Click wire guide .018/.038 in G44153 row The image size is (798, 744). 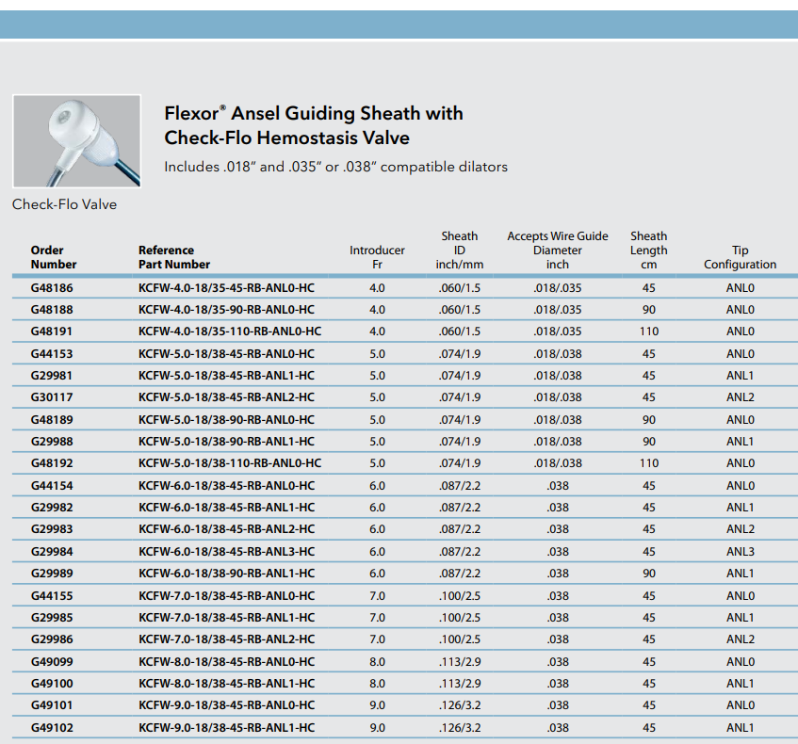click(557, 354)
